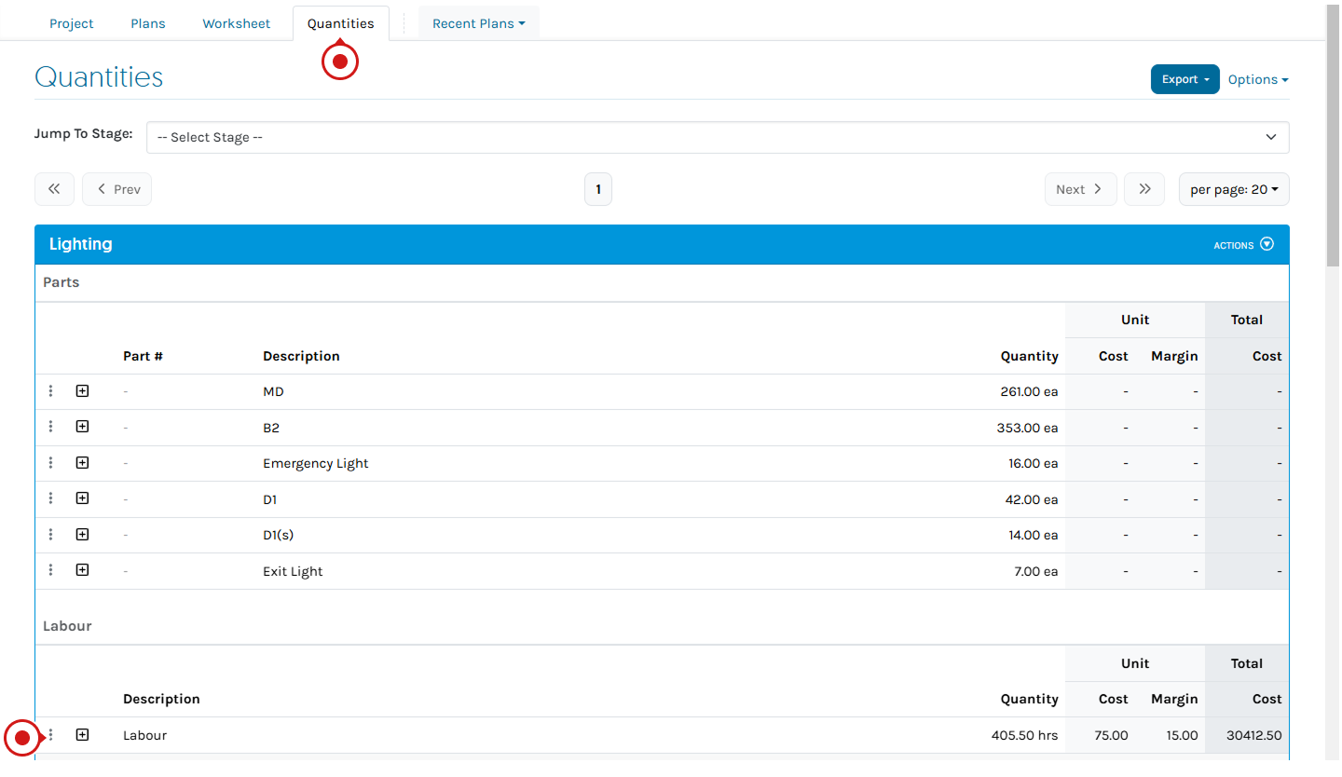The width and height of the screenshot is (1342, 777).
Task: Click the 30412.50 total cost
Action: [x=1253, y=735]
